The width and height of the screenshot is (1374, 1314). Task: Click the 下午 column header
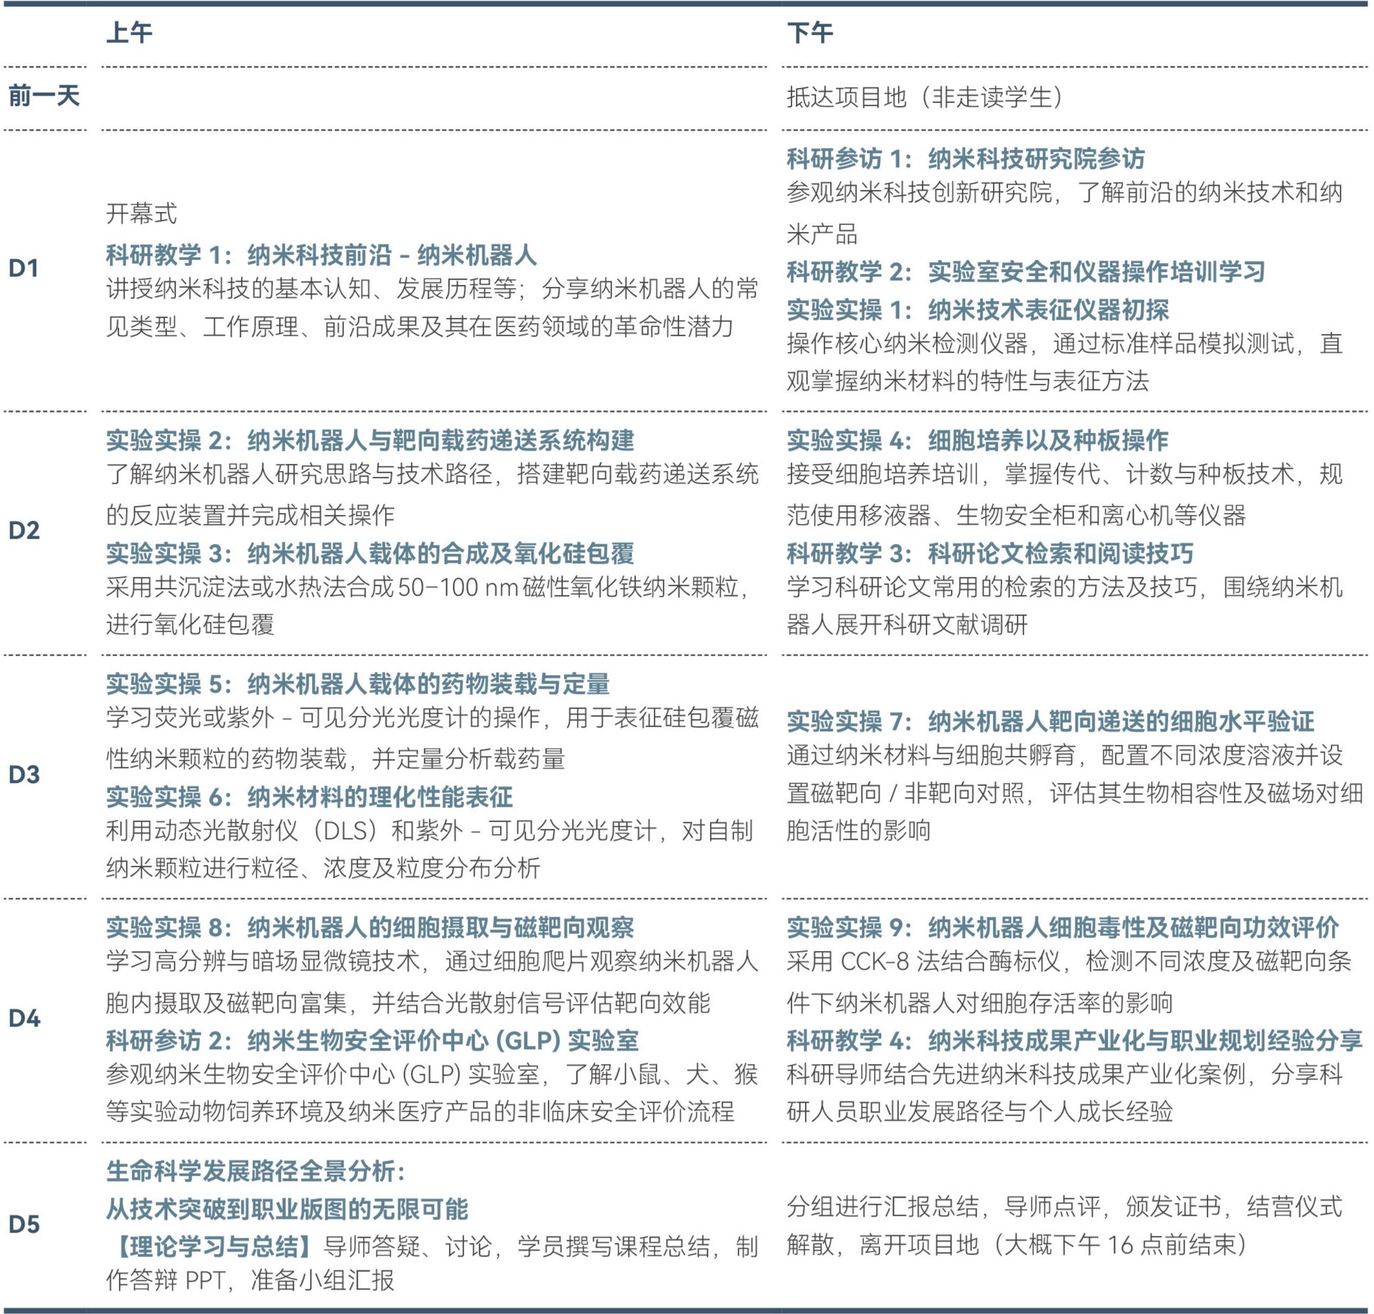point(809,33)
